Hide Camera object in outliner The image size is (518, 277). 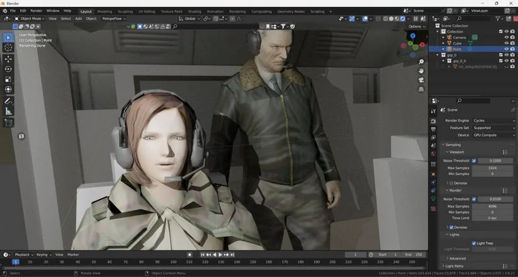pos(507,38)
